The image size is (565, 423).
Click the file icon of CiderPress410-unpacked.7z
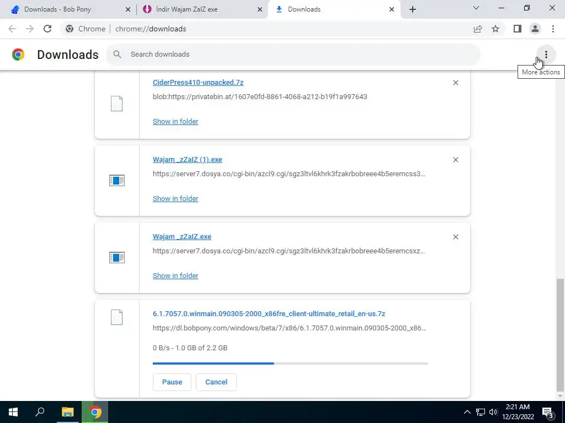click(117, 104)
